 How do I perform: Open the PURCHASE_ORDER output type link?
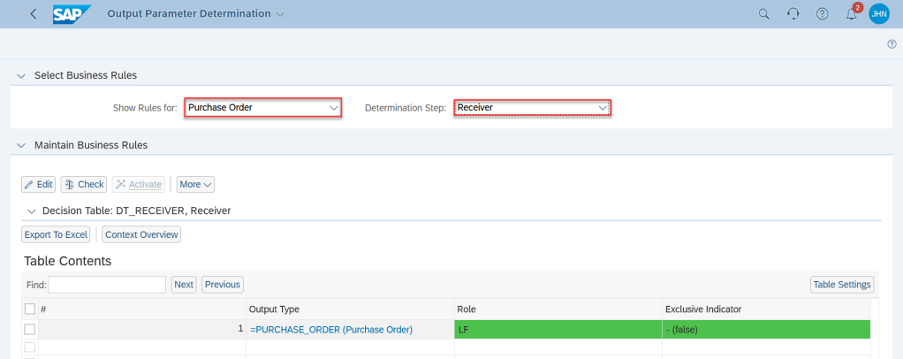pos(331,330)
